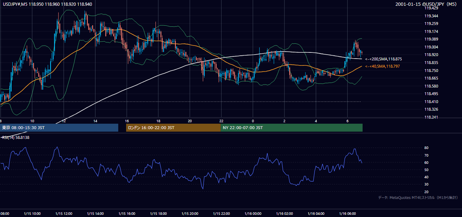Click RSI scale value 60
Viewport: 462px width, 217px height.
click(427, 162)
